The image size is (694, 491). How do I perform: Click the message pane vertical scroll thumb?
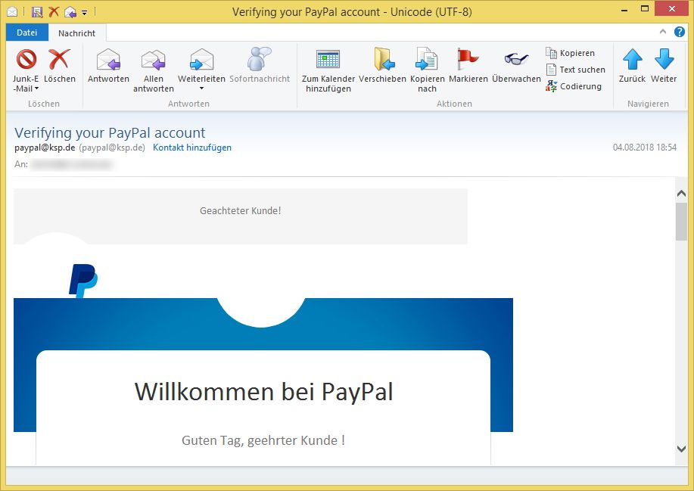[681, 222]
